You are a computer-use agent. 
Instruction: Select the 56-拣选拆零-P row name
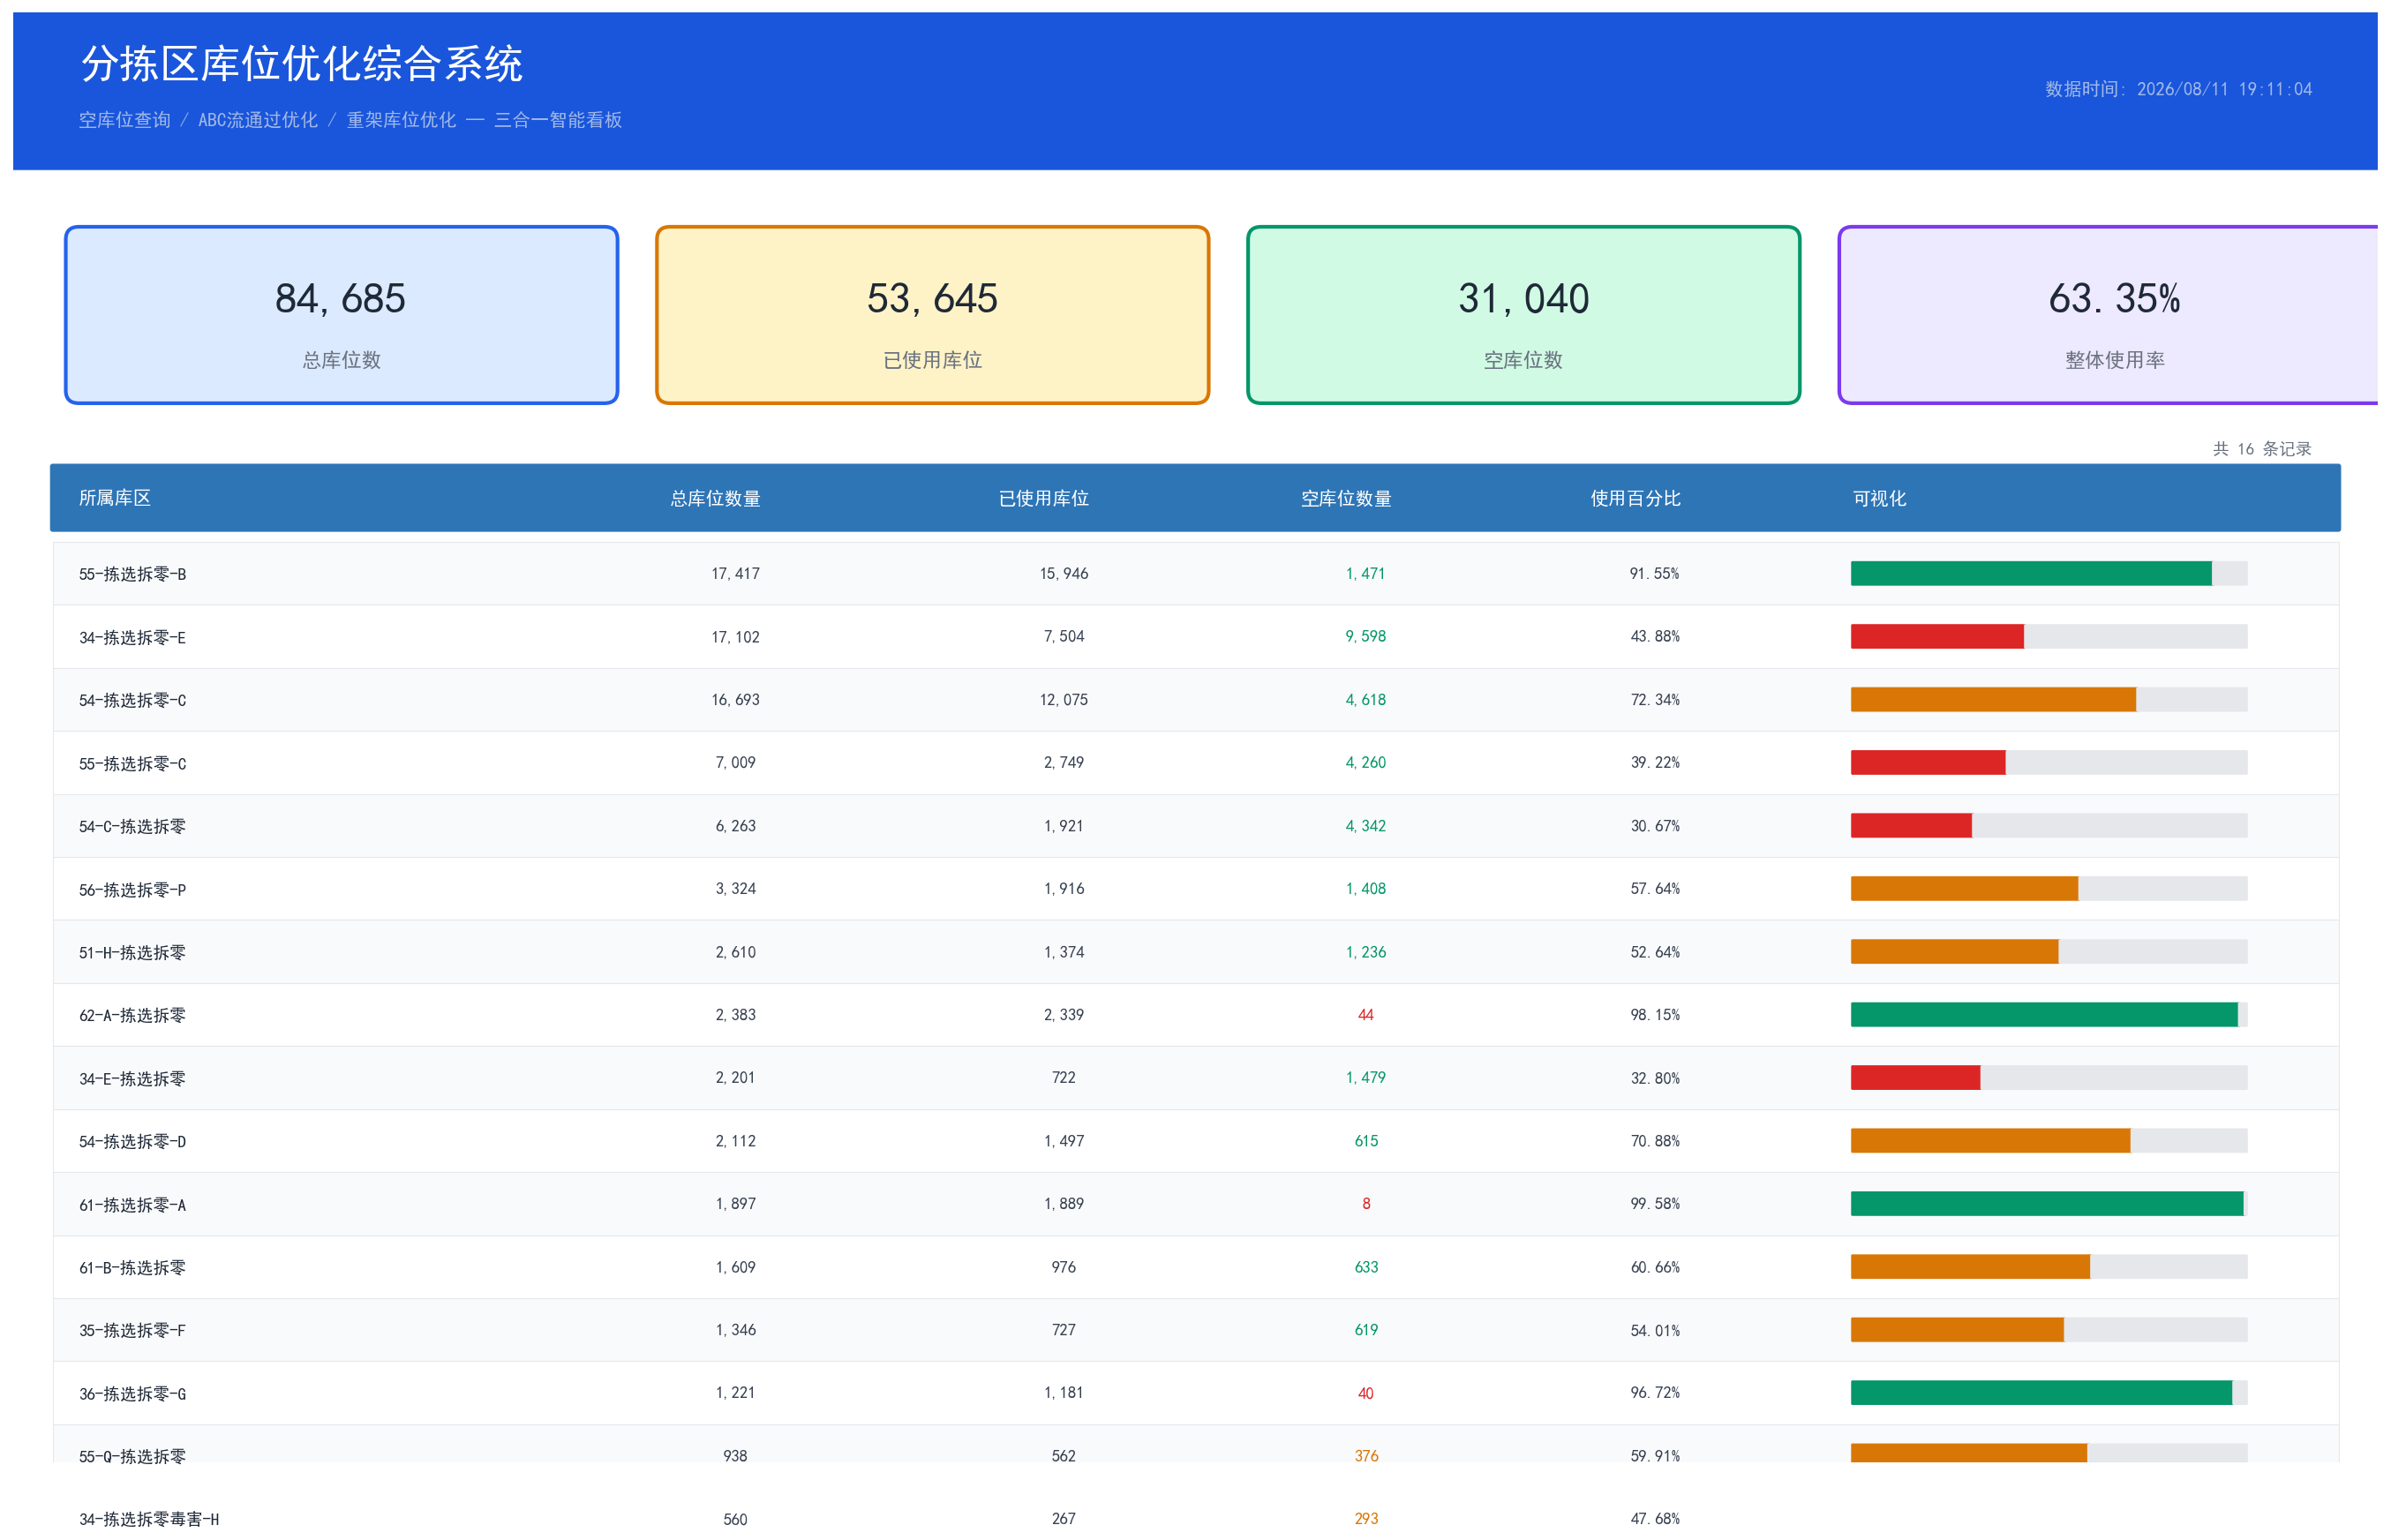pyautogui.click(x=133, y=889)
